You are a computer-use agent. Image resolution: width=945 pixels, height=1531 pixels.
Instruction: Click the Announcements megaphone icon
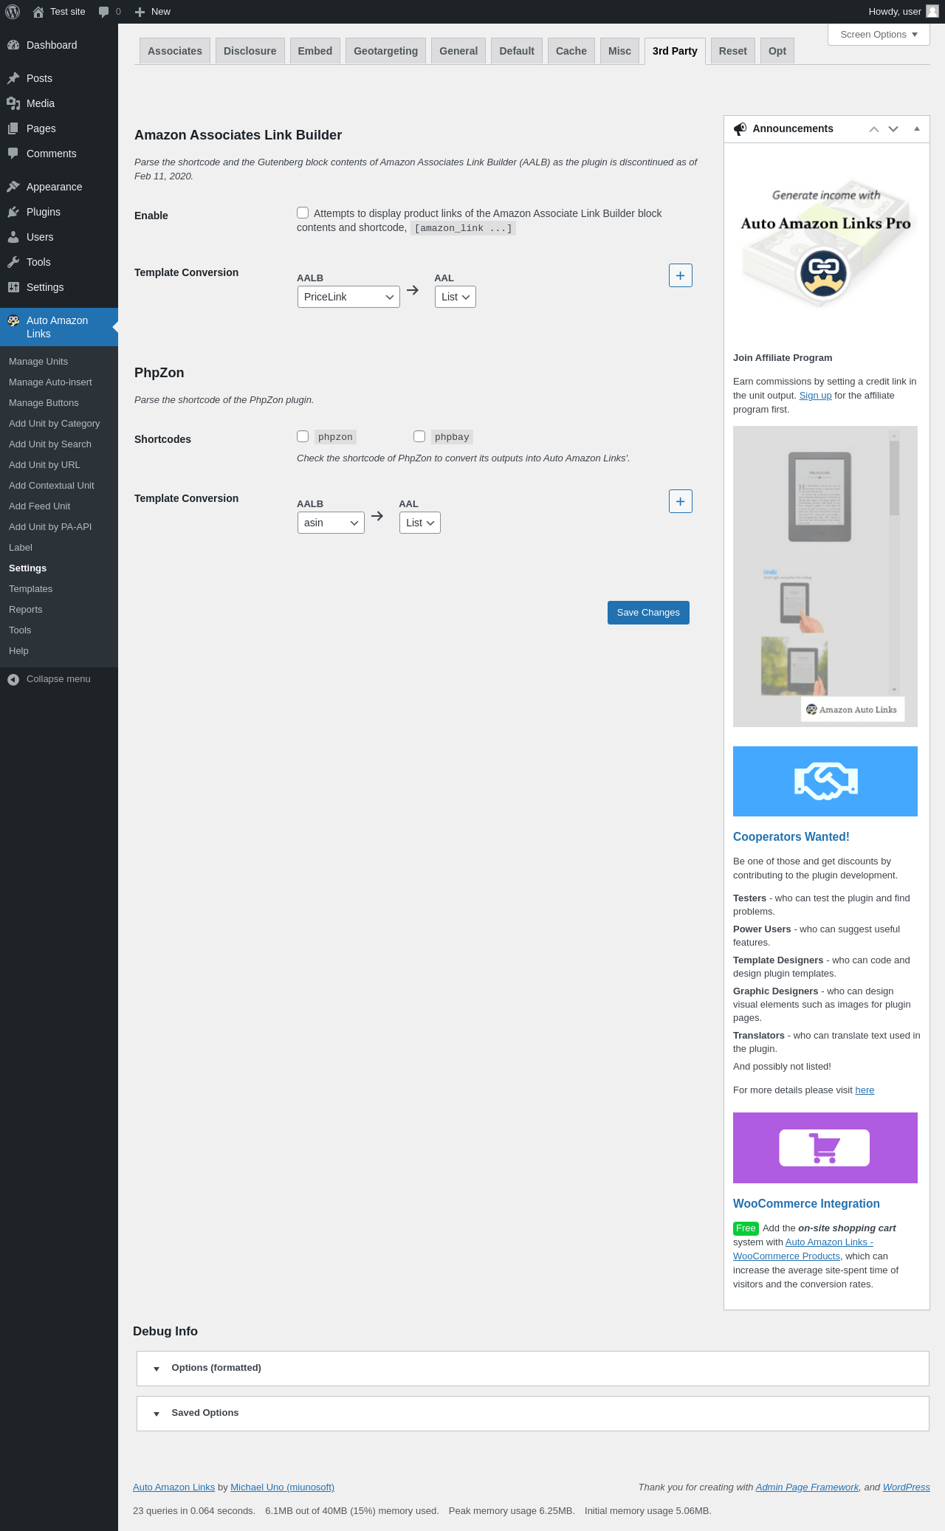click(740, 129)
